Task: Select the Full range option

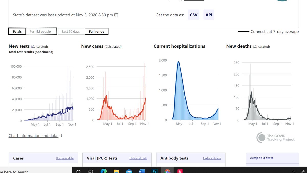Action: click(x=96, y=32)
